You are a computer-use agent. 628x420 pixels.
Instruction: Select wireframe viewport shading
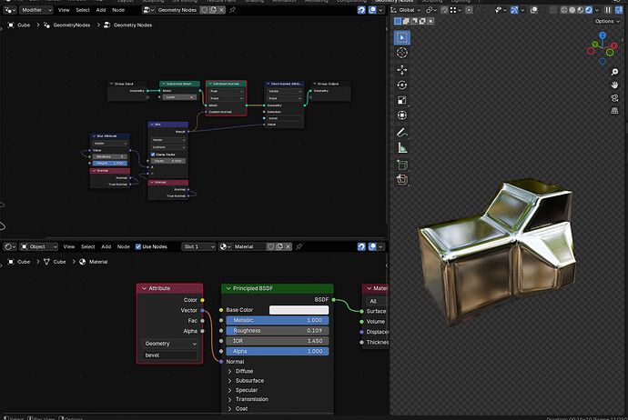coord(563,10)
